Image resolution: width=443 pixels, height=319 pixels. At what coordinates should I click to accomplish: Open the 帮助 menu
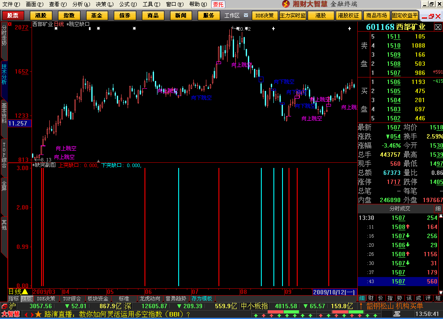pos(198,4)
